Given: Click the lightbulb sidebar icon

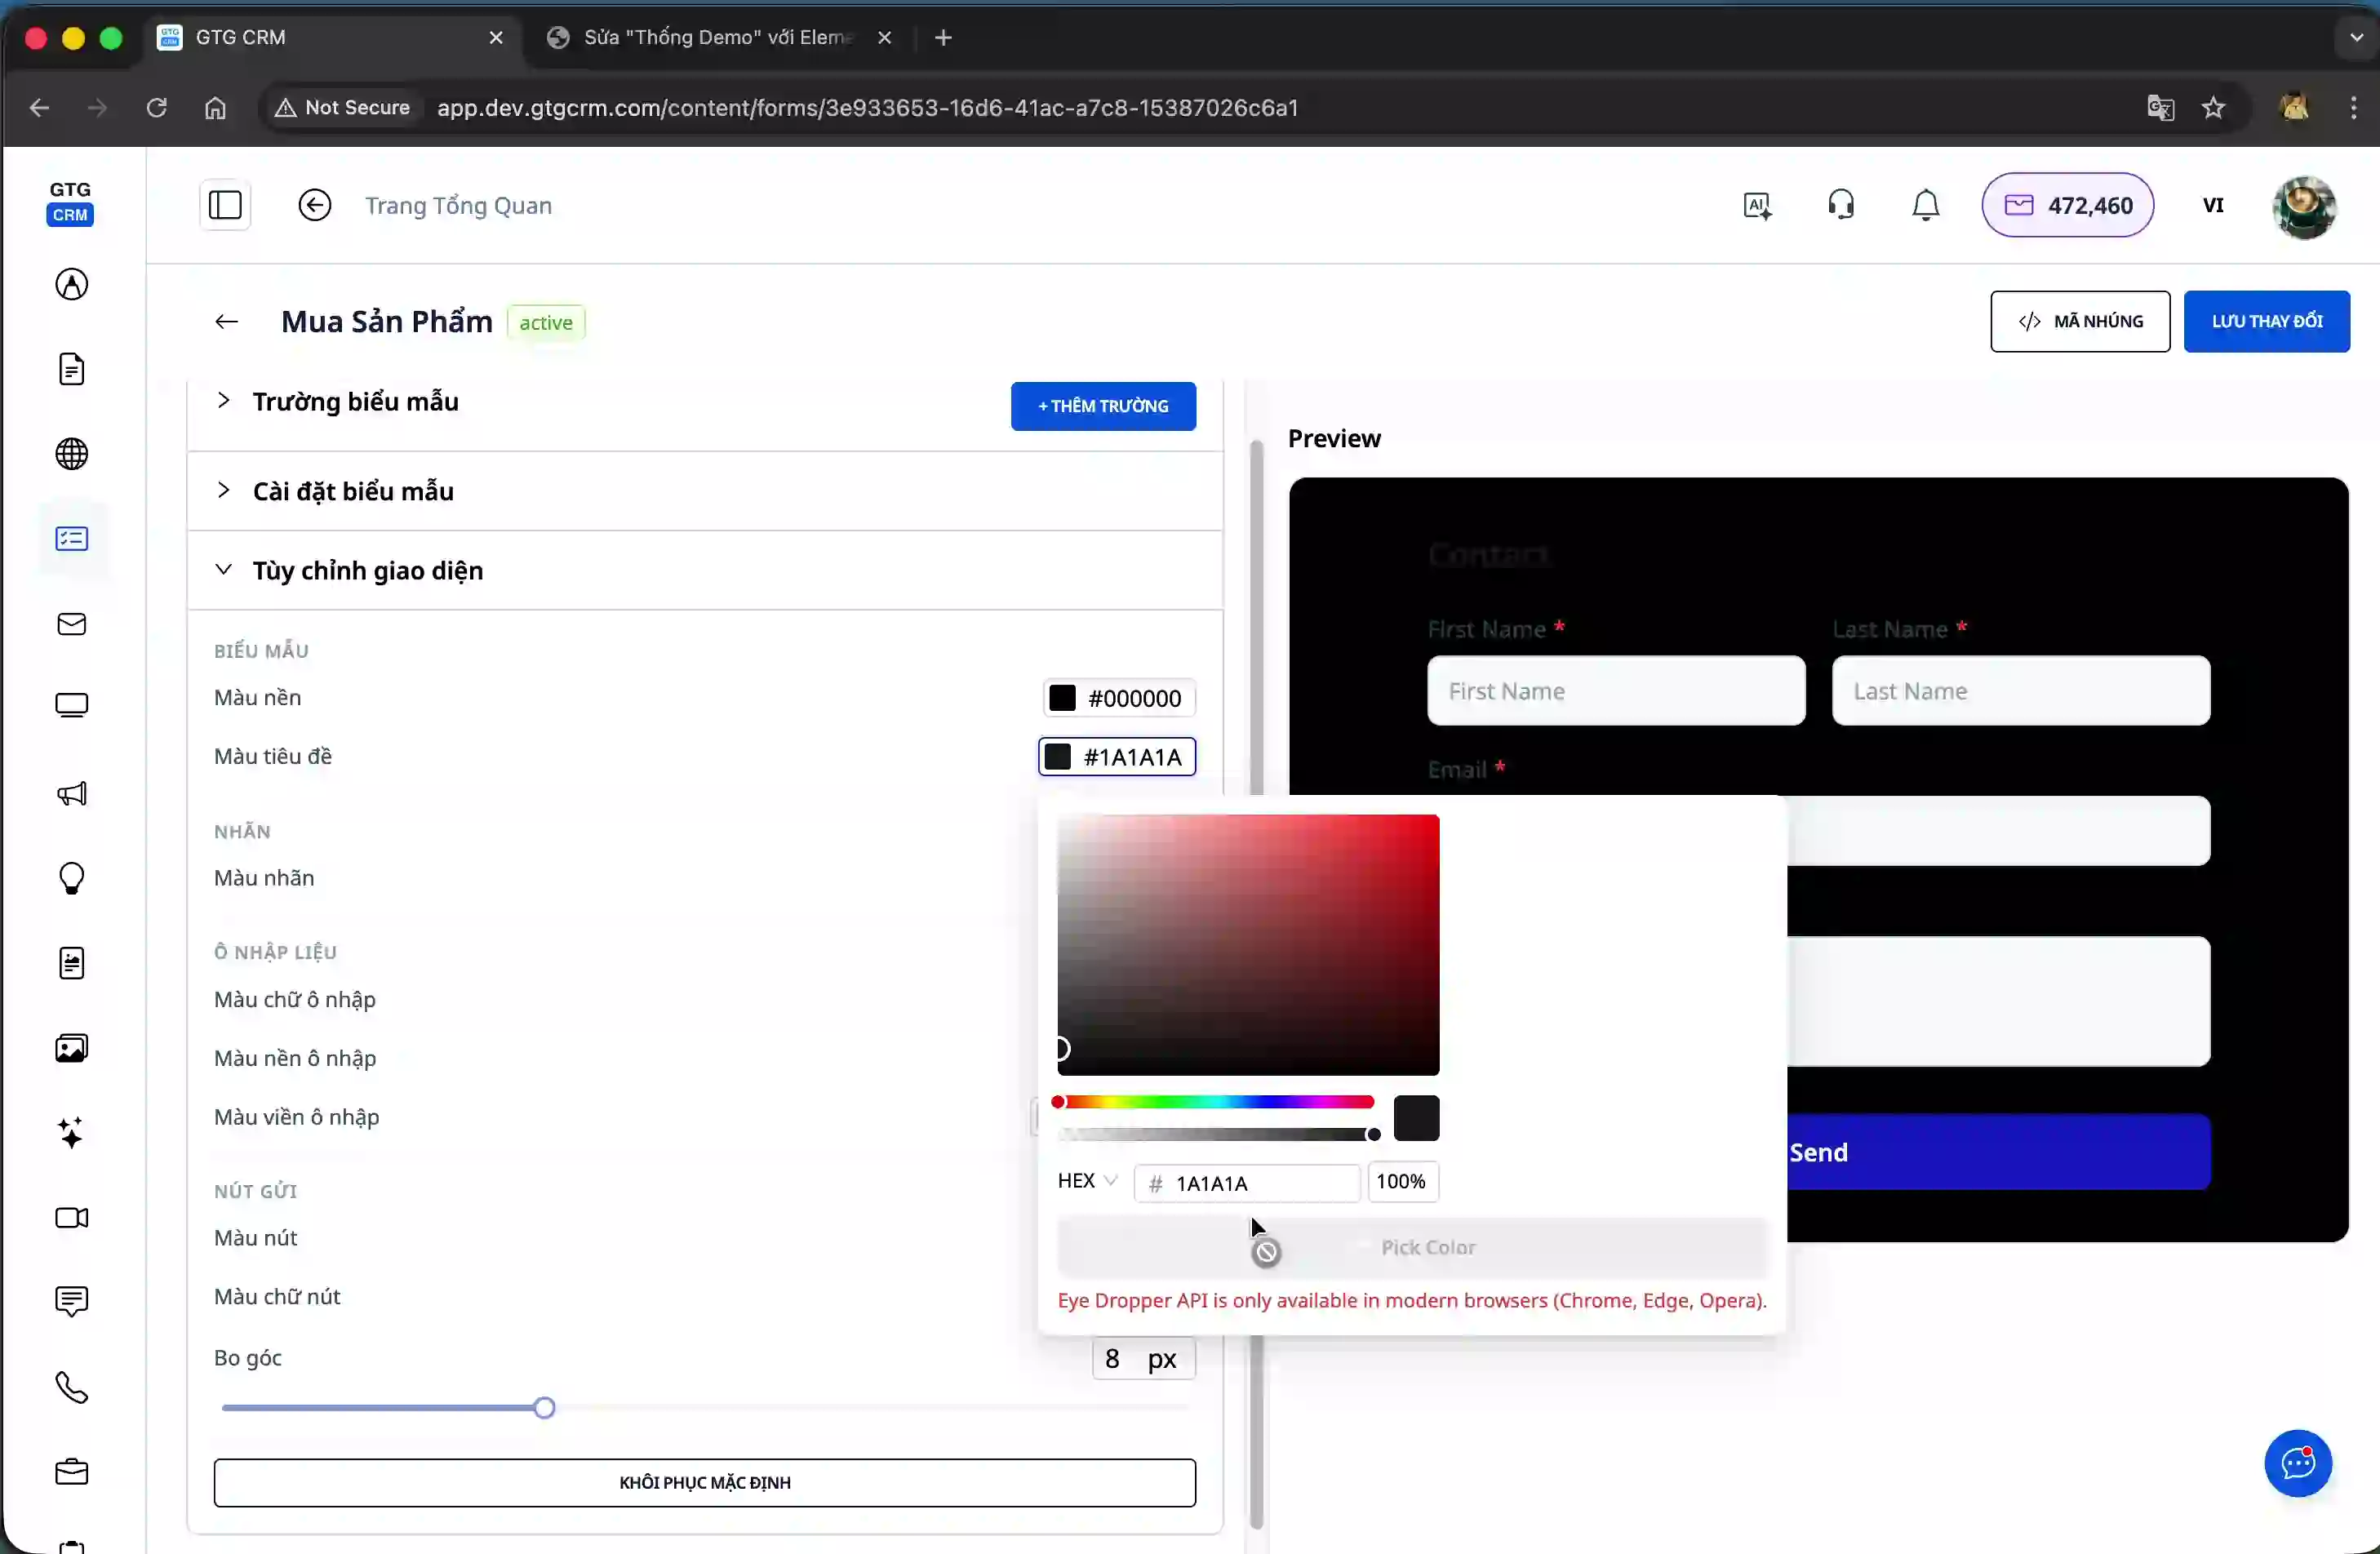Looking at the screenshot, I should (x=72, y=878).
